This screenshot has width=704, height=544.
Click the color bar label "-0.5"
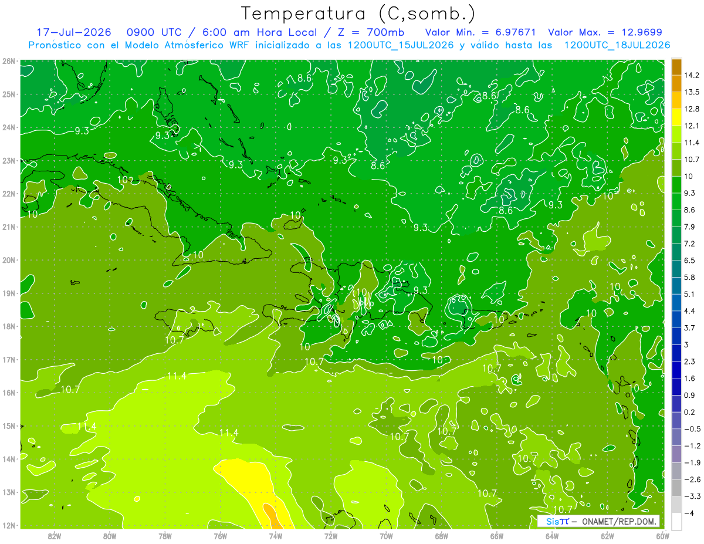(x=692, y=429)
